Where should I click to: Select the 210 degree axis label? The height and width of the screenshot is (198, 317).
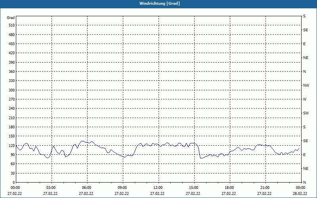pos(12,118)
